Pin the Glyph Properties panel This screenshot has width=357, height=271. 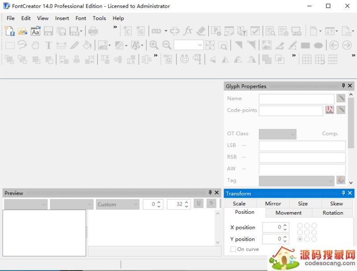coord(343,86)
